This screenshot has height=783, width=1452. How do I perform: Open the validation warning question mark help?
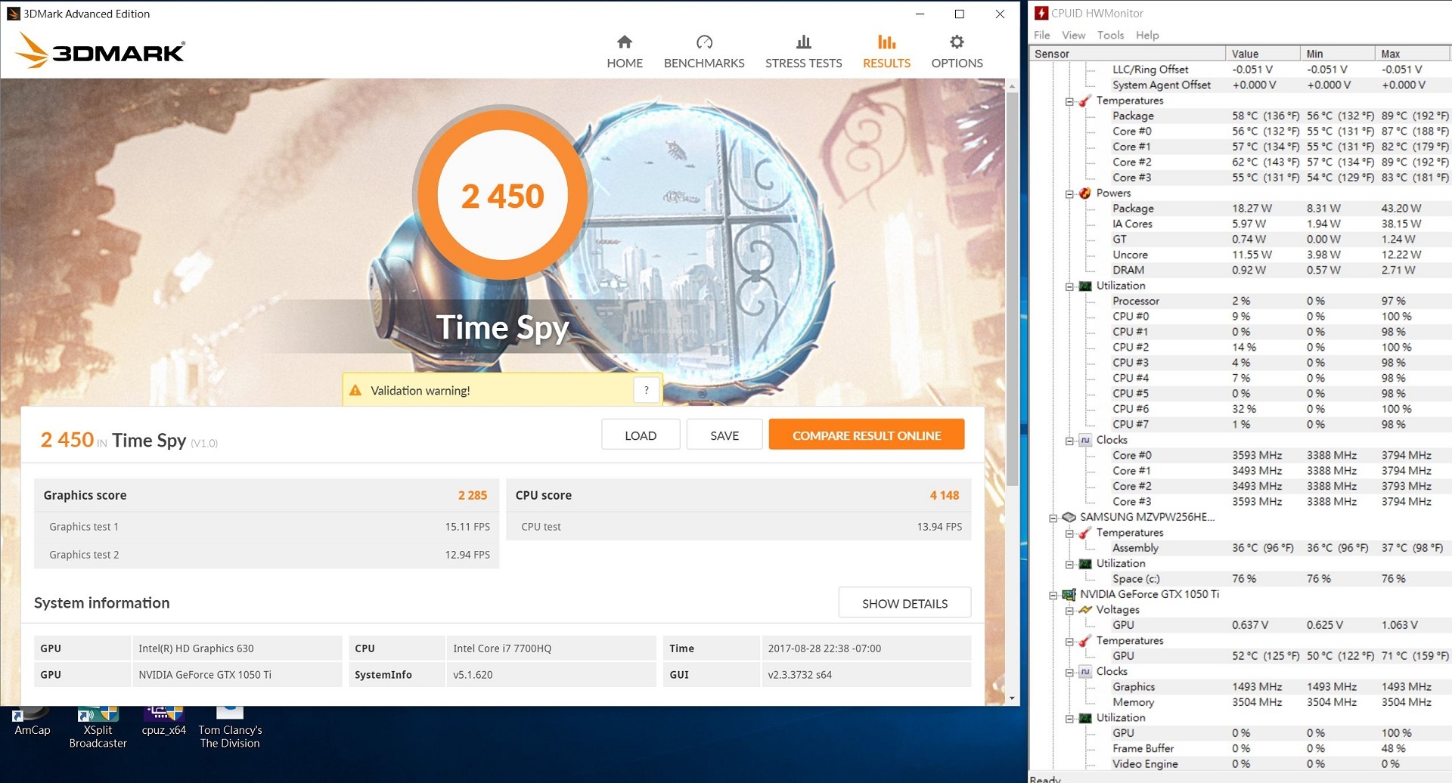pos(646,390)
